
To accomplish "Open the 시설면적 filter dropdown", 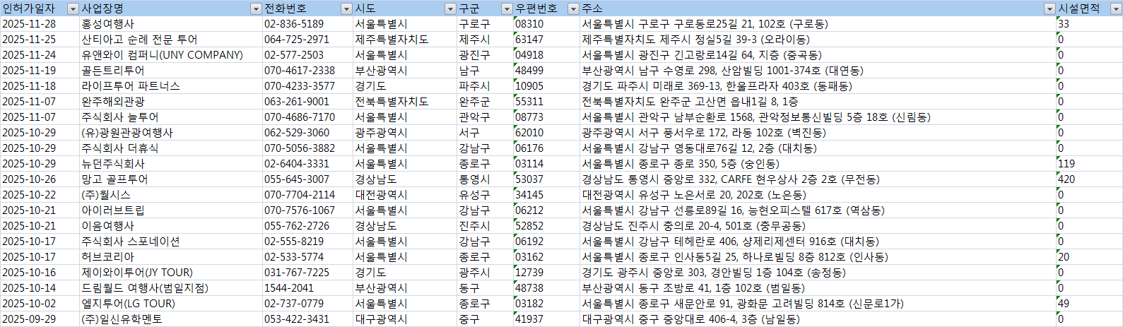I will pos(1117,8).
